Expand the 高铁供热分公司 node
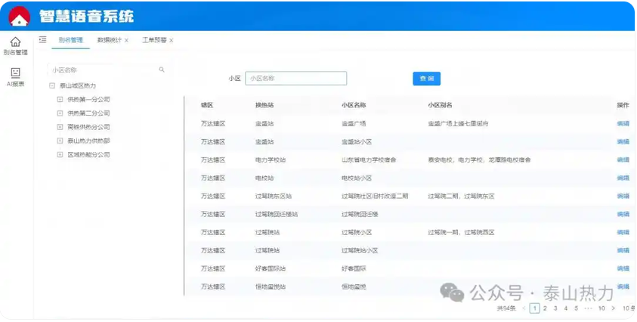This screenshot has height=322, width=637. pos(60,127)
